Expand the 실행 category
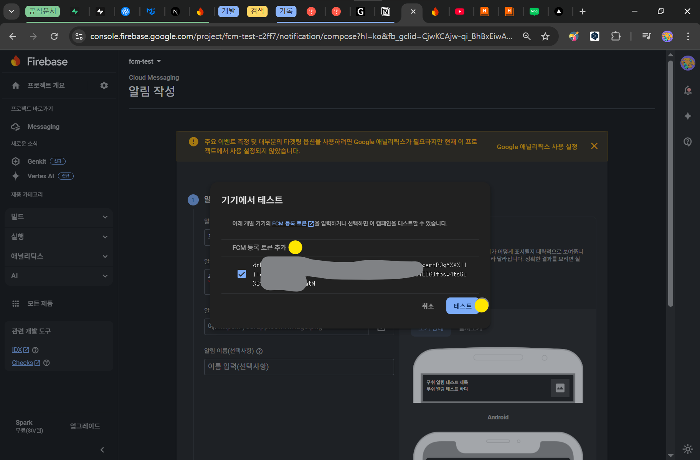Viewport: 700px width, 460px height. tap(59, 237)
